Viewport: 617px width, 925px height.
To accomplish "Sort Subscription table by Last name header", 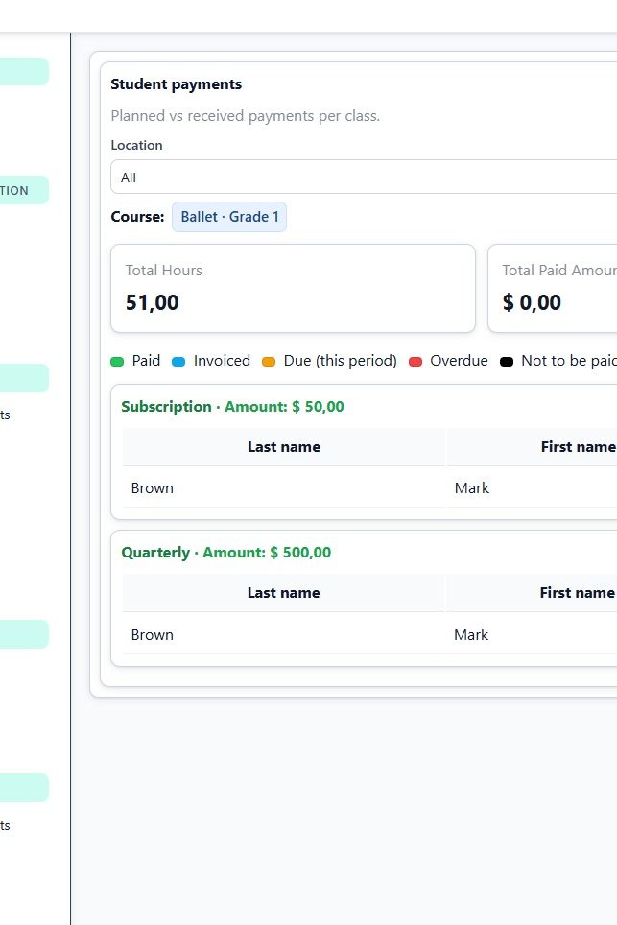I will tap(284, 447).
